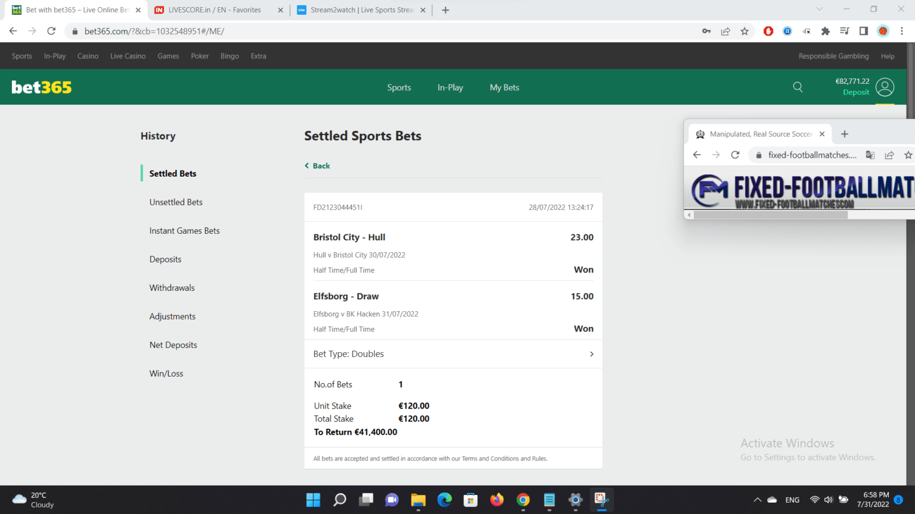The width and height of the screenshot is (915, 514).
Task: Click popup window's horizontal scrollbar
Action: point(771,215)
